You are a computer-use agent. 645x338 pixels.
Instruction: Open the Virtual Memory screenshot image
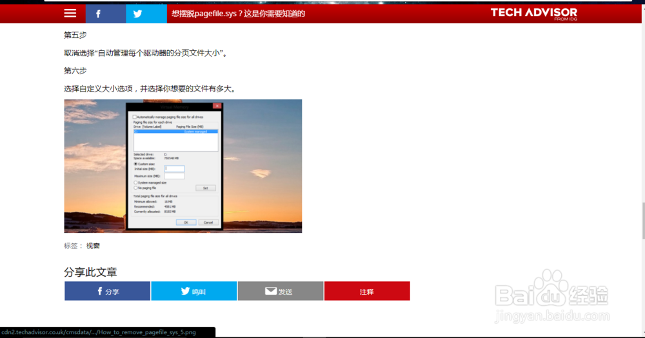[183, 166]
